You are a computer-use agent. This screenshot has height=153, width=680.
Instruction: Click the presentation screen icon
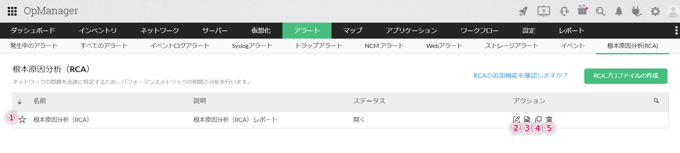pyautogui.click(x=544, y=11)
